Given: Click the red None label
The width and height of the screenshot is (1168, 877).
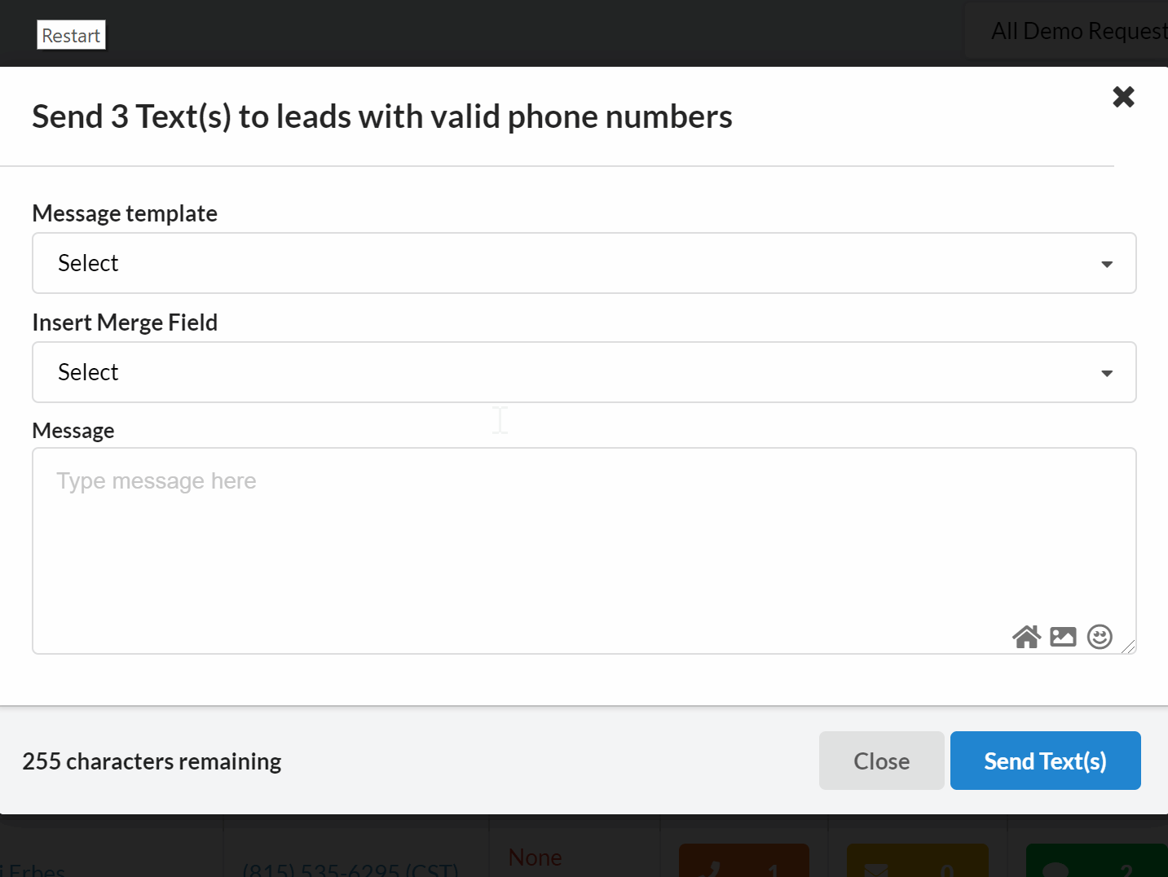Looking at the screenshot, I should [x=535, y=857].
